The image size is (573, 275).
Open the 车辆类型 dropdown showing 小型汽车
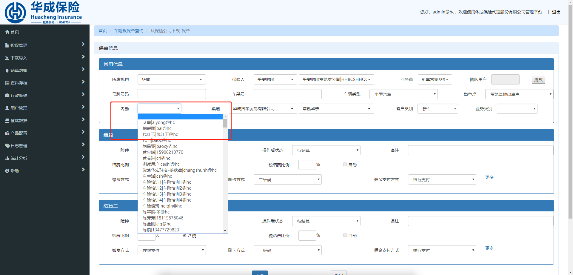tap(403, 94)
